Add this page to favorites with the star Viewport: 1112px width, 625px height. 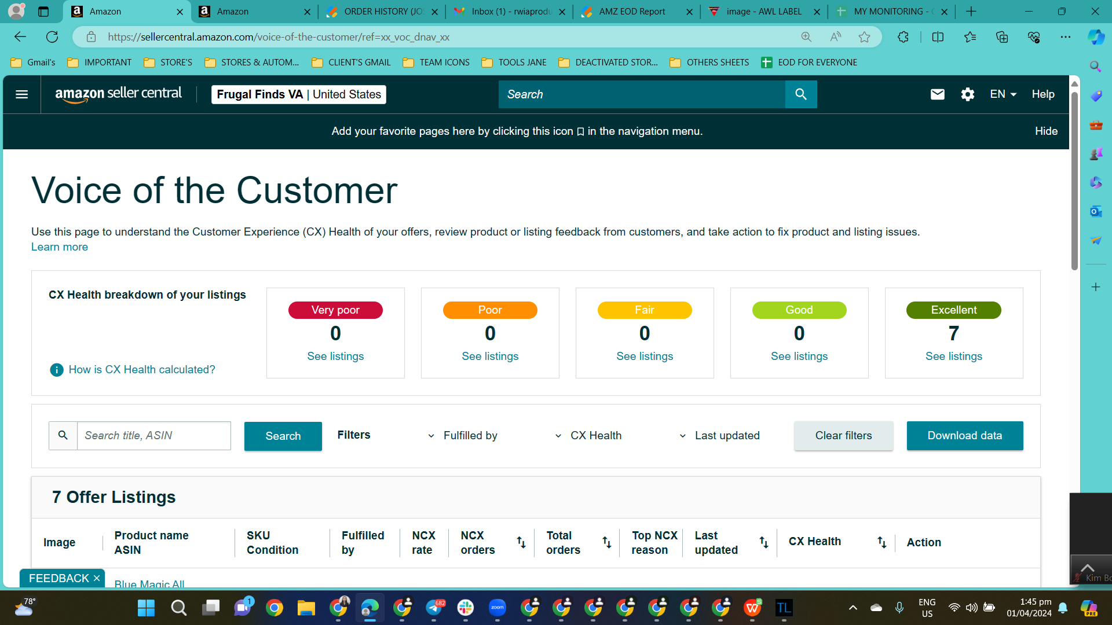[x=864, y=37]
